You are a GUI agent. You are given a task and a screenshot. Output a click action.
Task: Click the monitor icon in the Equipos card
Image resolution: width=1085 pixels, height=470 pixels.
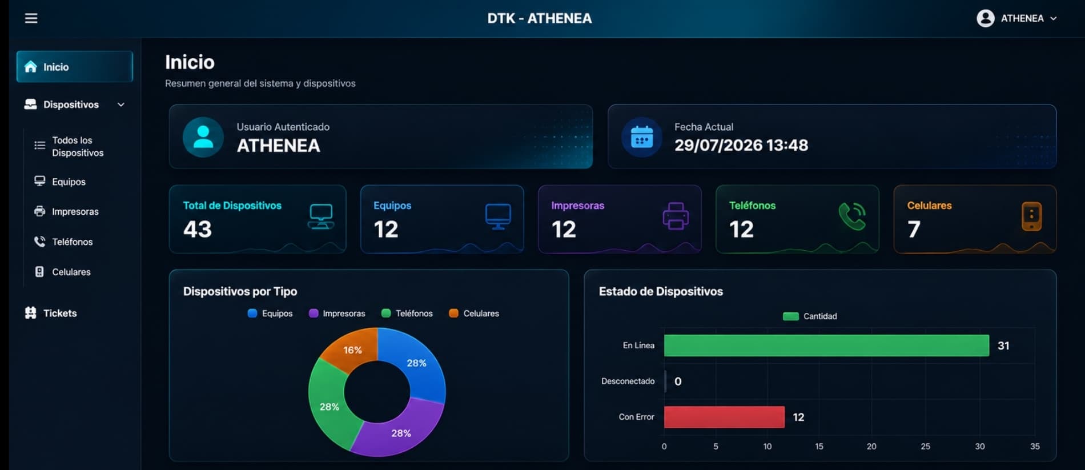tap(498, 216)
